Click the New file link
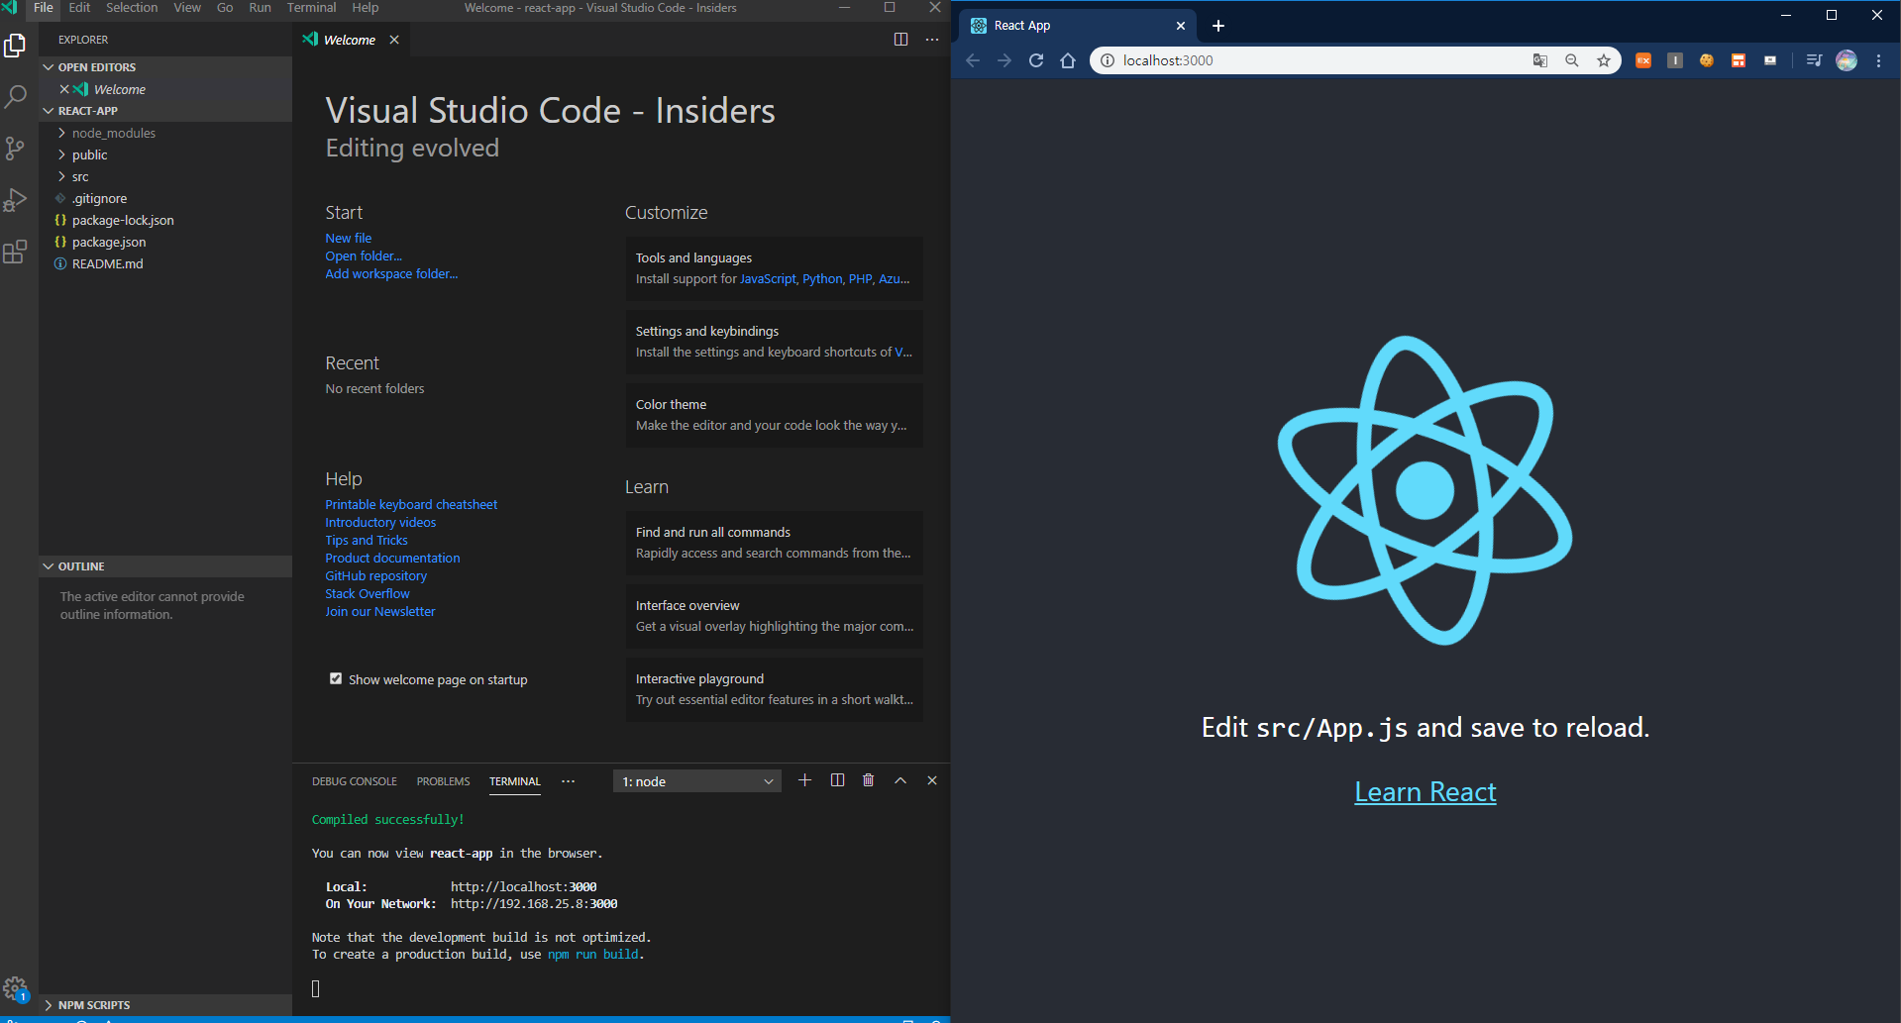This screenshot has width=1901, height=1023. 349,238
